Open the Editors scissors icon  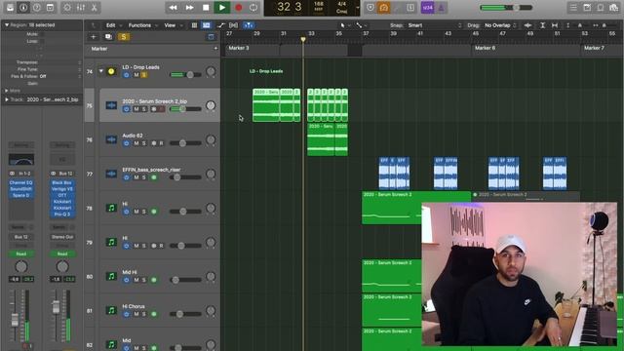click(95, 8)
